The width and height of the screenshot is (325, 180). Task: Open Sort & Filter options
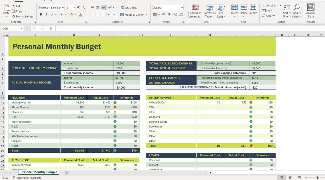pyautogui.click(x=287, y=11)
